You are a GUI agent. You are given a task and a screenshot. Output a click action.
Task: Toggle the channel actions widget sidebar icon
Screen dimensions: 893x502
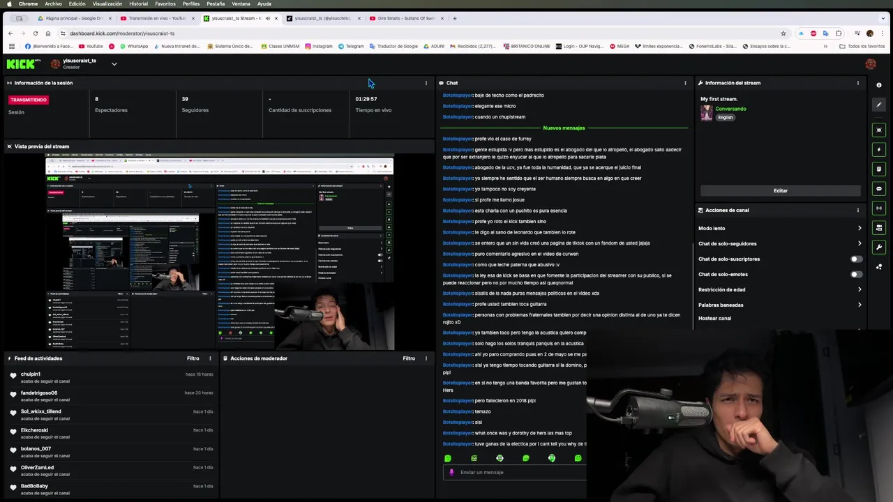[x=879, y=227]
